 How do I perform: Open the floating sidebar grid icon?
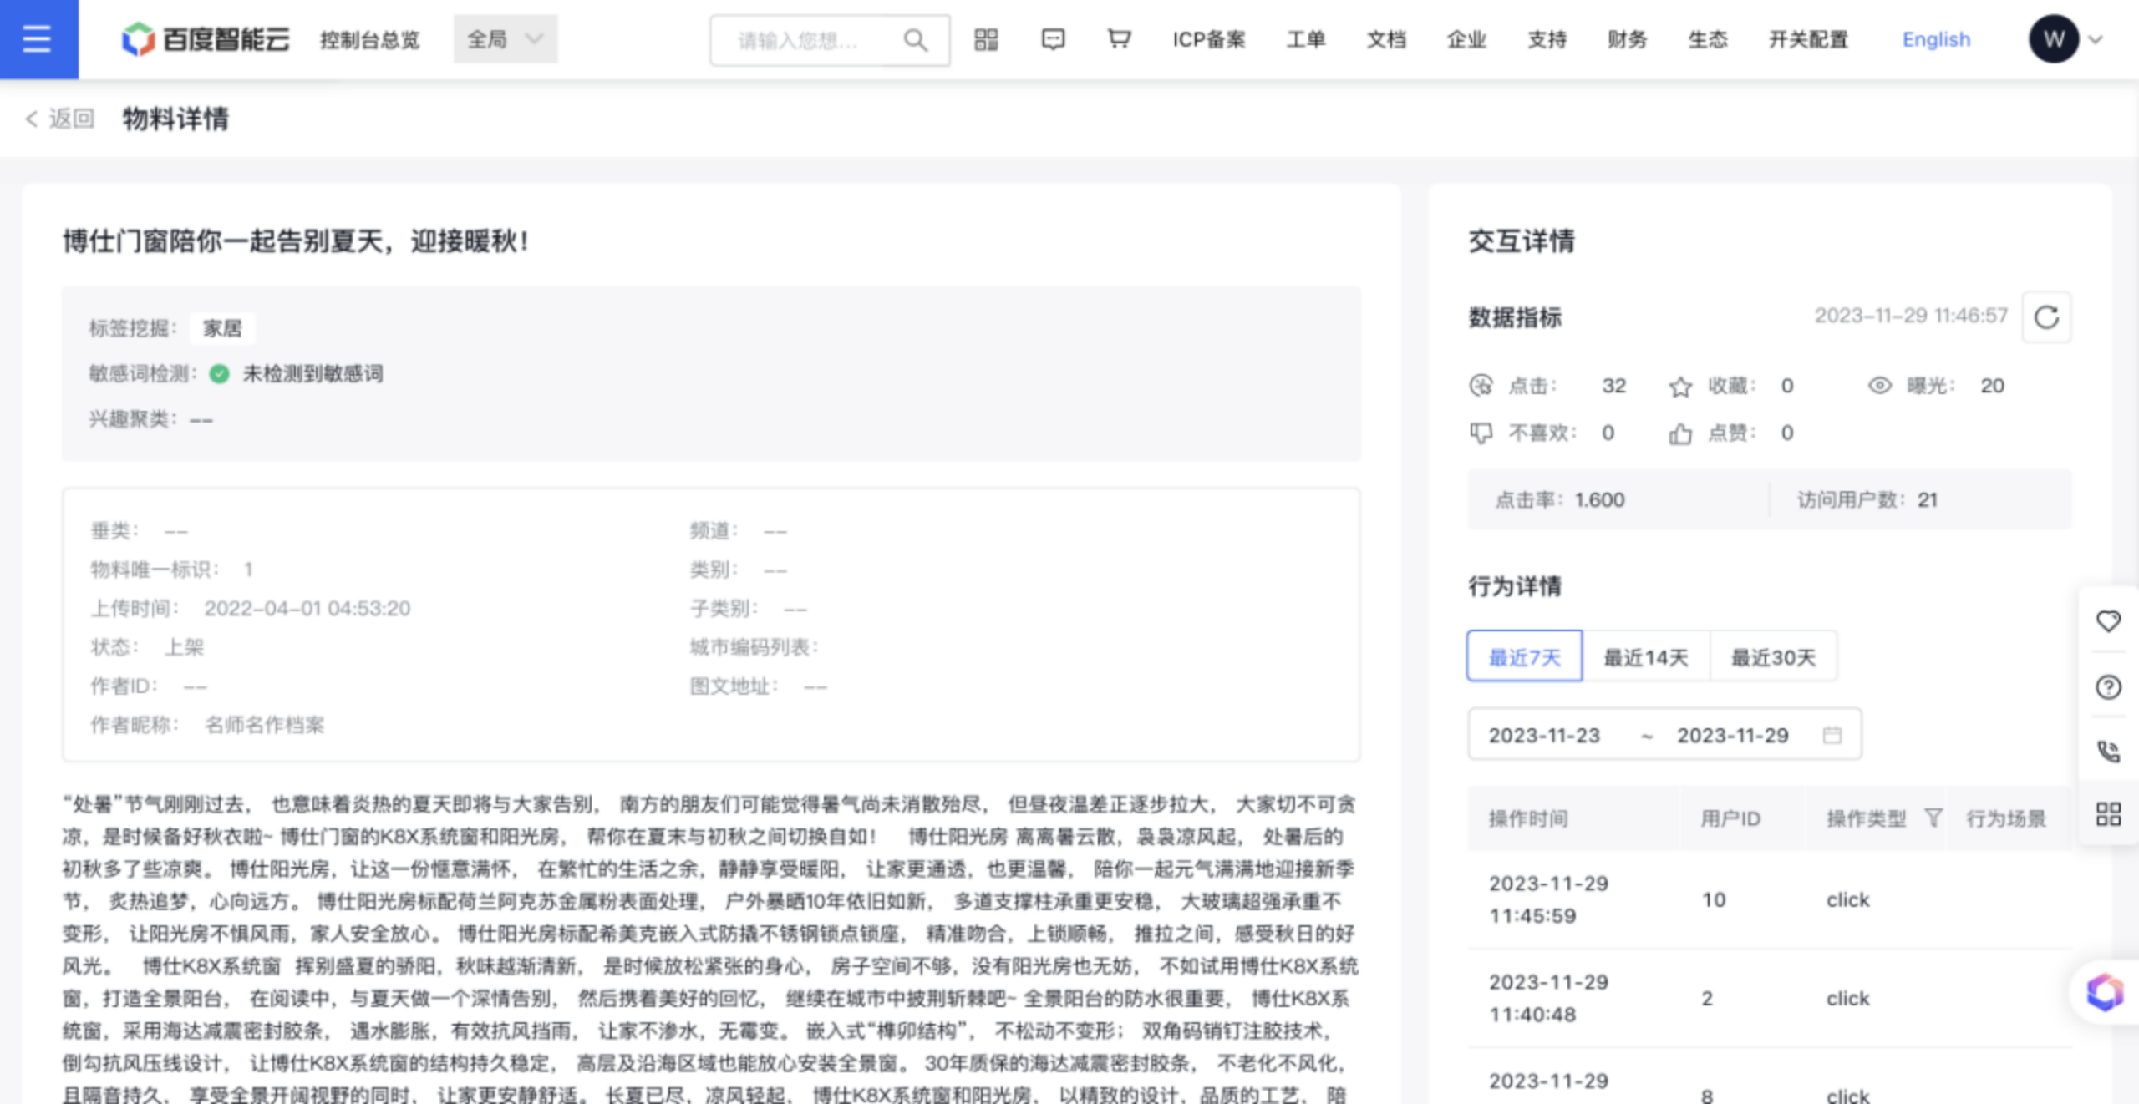point(2108,814)
